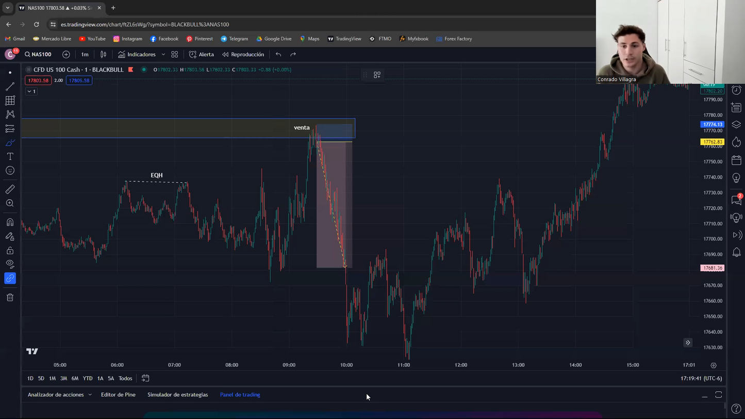
Task: Select the 1M date range button
Action: pyautogui.click(x=52, y=378)
